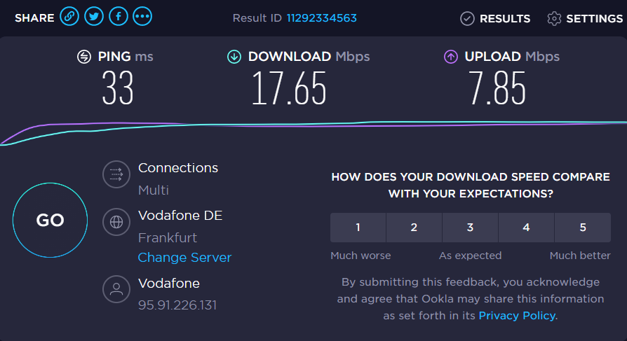The height and width of the screenshot is (341, 627).
Task: Share result on Facebook
Action: (x=119, y=17)
